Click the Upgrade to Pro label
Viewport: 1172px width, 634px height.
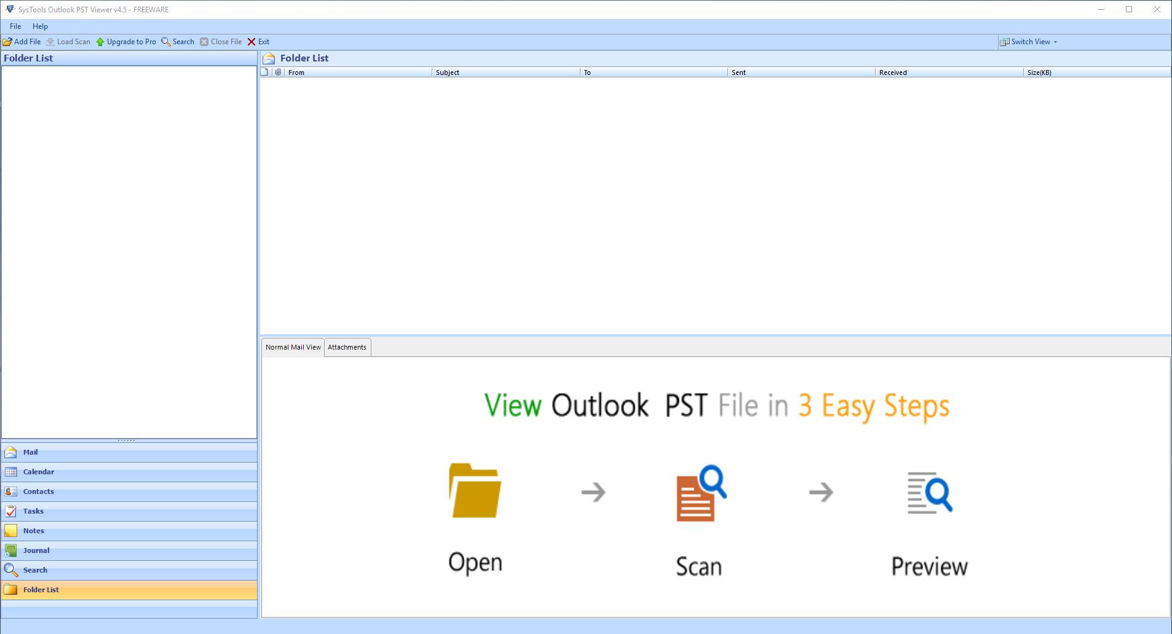(x=131, y=42)
